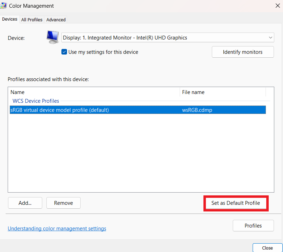Switch to the Devices tab
Image resolution: width=283 pixels, height=252 pixels.
(x=9, y=19)
